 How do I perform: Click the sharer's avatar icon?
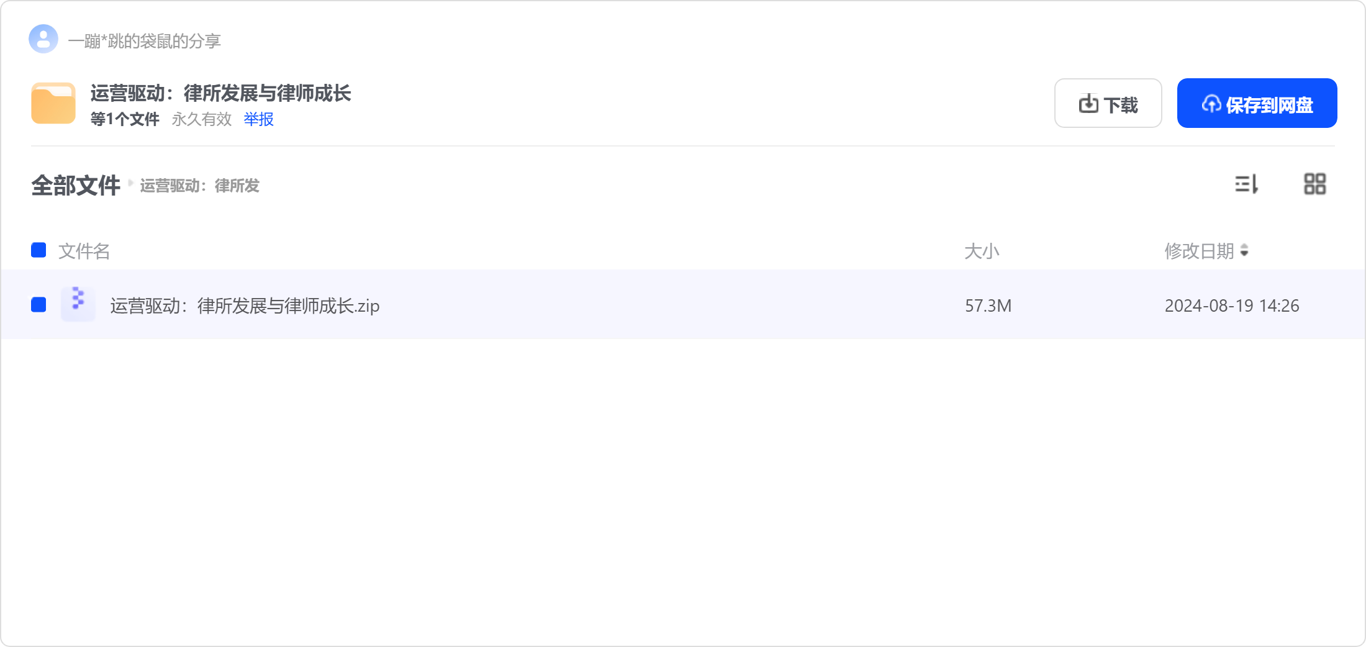click(x=43, y=39)
